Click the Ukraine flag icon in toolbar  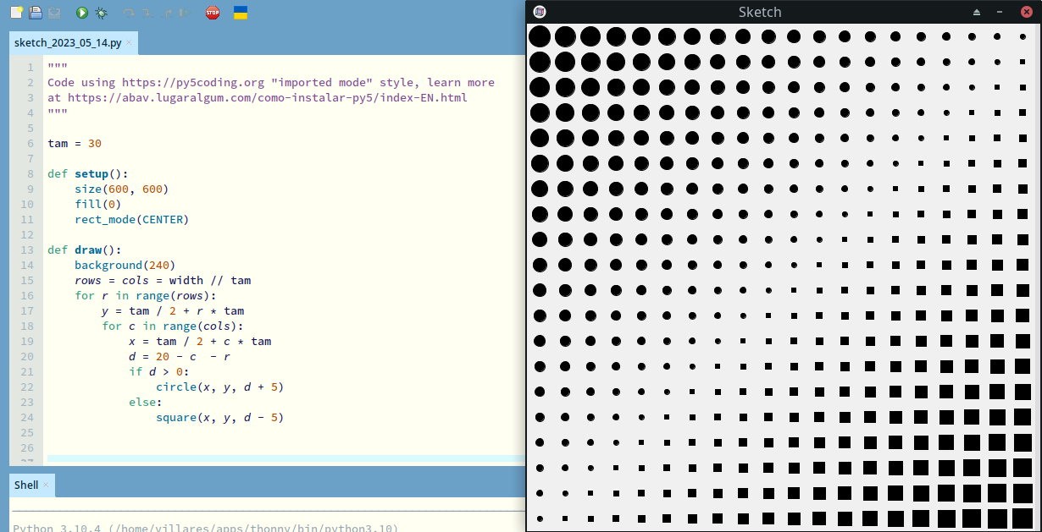pos(240,13)
